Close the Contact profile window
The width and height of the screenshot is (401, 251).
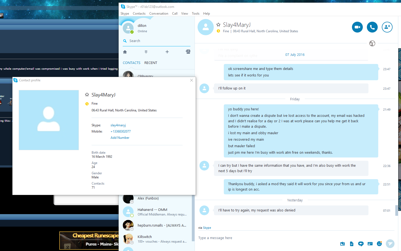[192, 80]
